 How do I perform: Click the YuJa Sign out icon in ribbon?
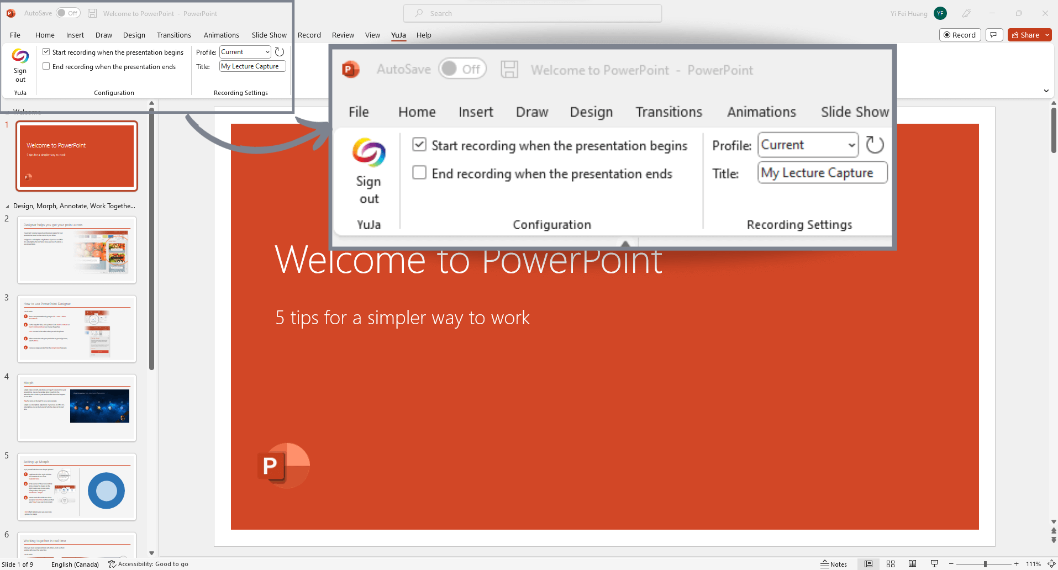pos(20,56)
